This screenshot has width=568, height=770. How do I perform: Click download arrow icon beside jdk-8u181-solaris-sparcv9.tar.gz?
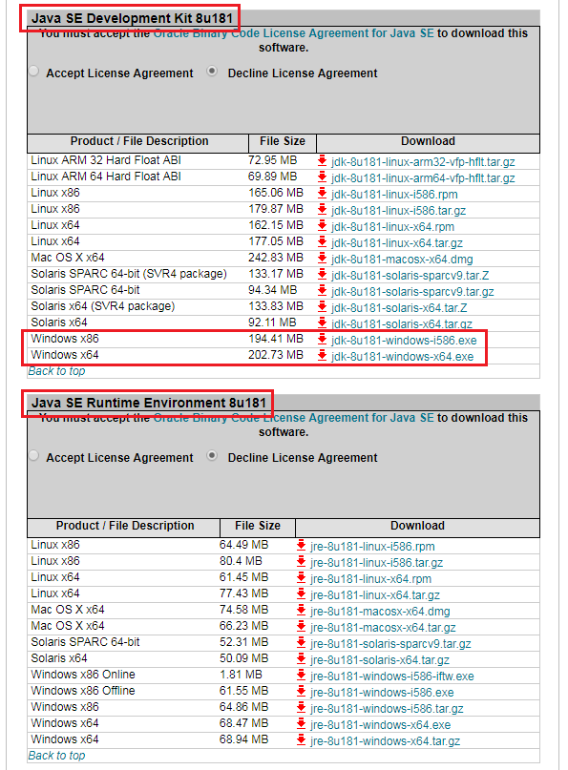[323, 290]
